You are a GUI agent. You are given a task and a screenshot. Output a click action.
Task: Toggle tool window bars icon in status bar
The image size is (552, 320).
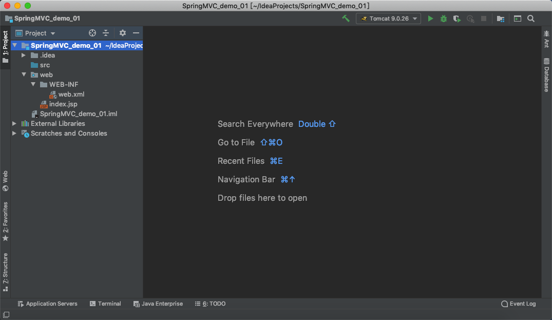click(x=6, y=315)
